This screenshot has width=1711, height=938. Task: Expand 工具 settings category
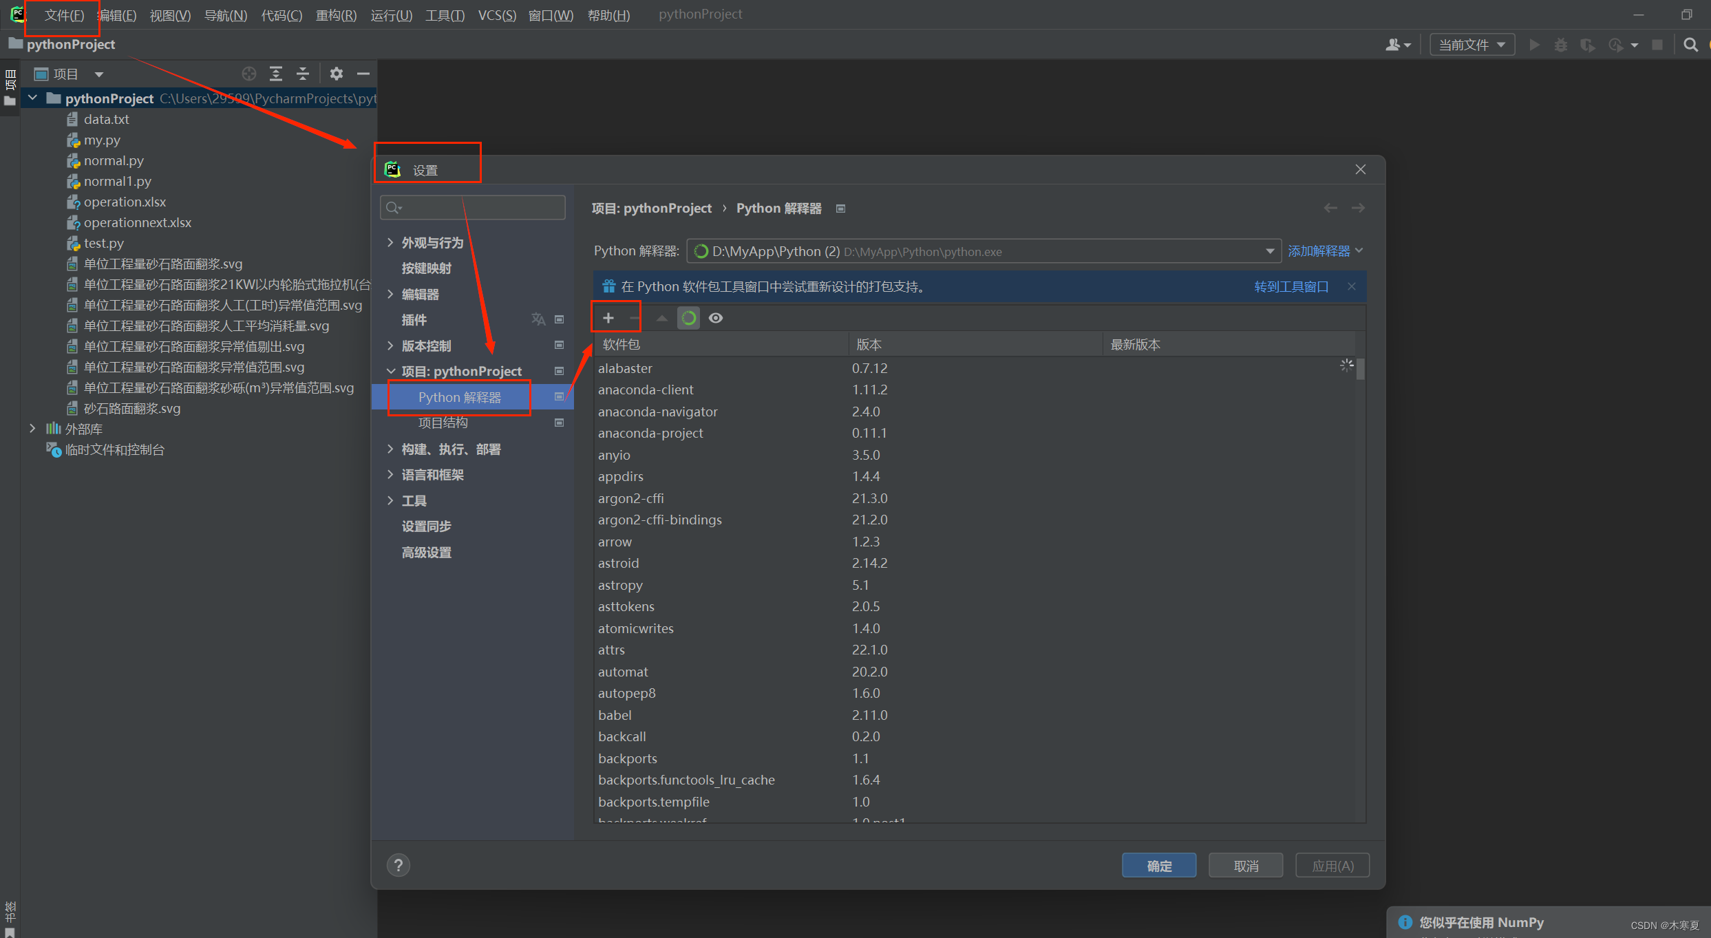tap(390, 500)
